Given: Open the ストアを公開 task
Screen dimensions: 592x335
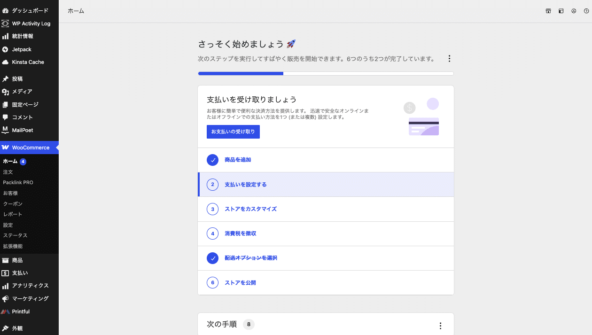Looking at the screenshot, I should [x=326, y=283].
